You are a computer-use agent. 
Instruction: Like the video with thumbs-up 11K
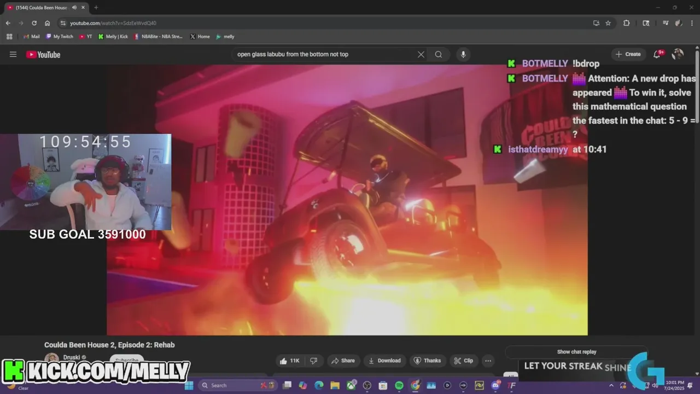point(290,361)
